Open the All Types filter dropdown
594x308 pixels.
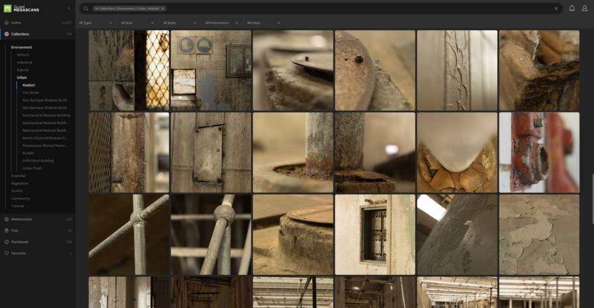point(96,23)
